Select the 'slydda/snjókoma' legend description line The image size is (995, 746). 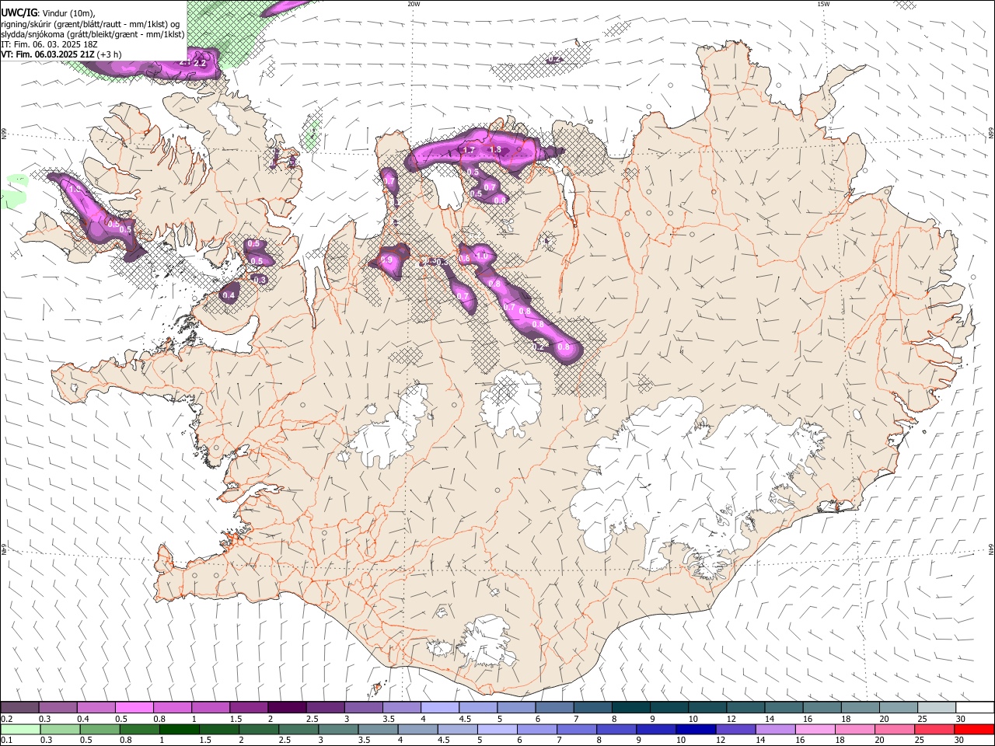pyautogui.click(x=93, y=34)
